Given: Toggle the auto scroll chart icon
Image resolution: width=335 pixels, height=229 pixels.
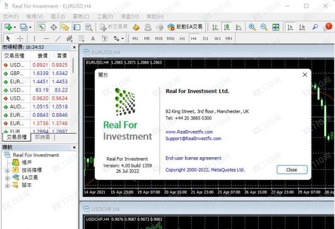Looking at the screenshot, I should (290, 27).
